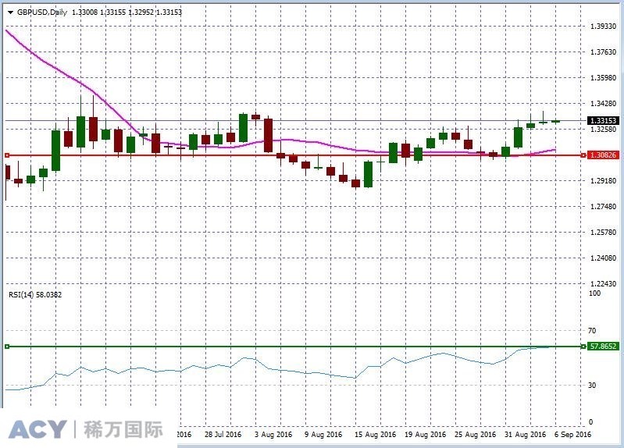The image size is (624, 448).
Task: Click the 1.22430 price scale value
Action: click(x=604, y=284)
